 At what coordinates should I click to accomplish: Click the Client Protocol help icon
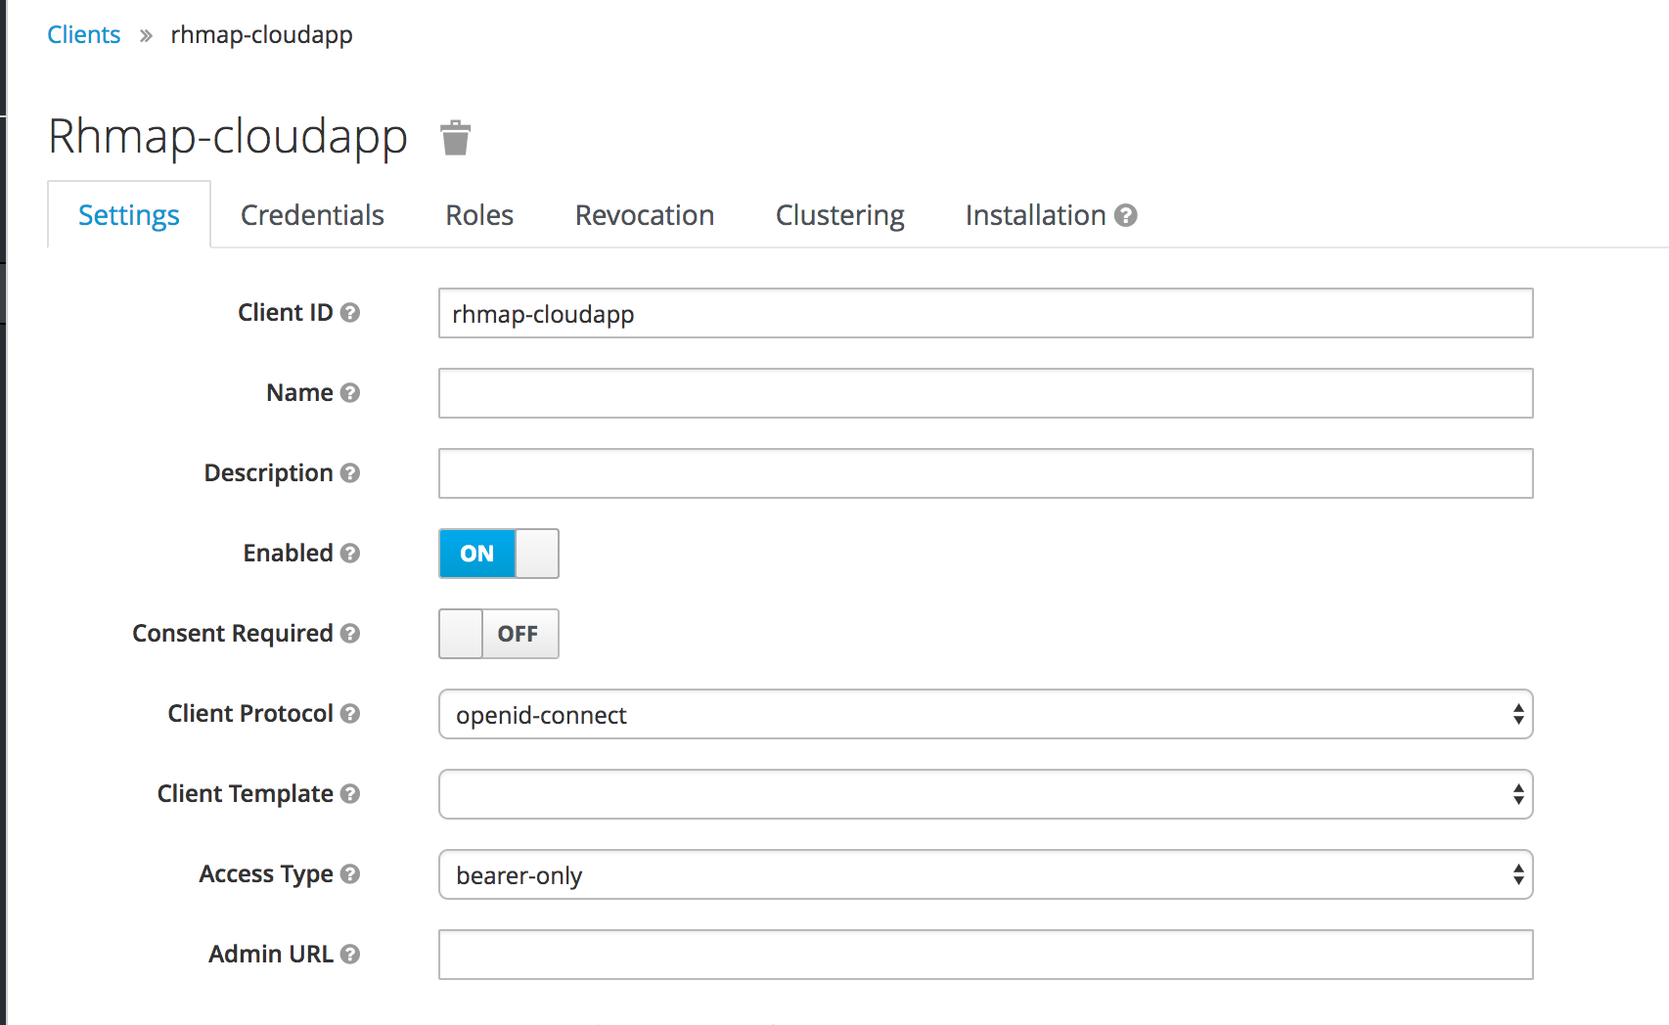tap(350, 713)
